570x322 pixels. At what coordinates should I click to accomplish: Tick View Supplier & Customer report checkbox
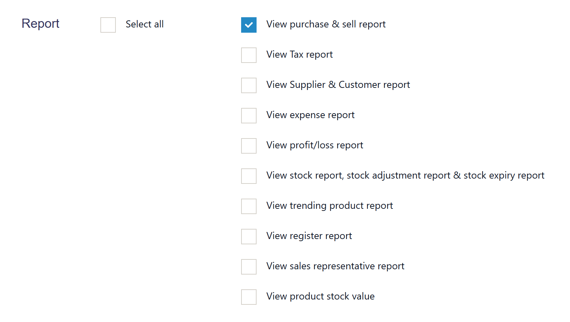tap(249, 85)
